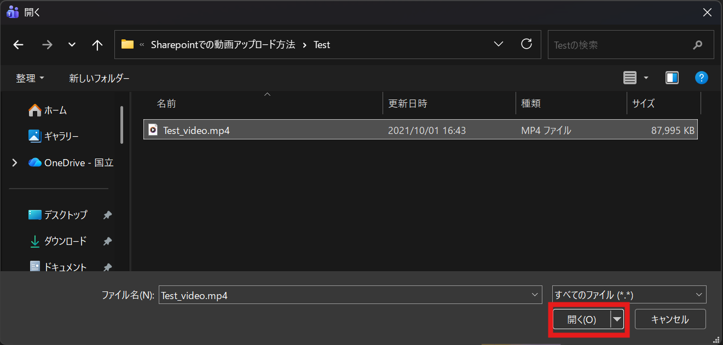This screenshot has width=723, height=345.
Task: Click the 開く(O) open button
Action: (x=581, y=320)
